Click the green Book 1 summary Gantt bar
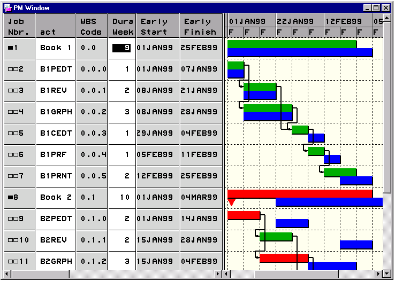The height and width of the screenshot is (281, 395). click(x=292, y=44)
